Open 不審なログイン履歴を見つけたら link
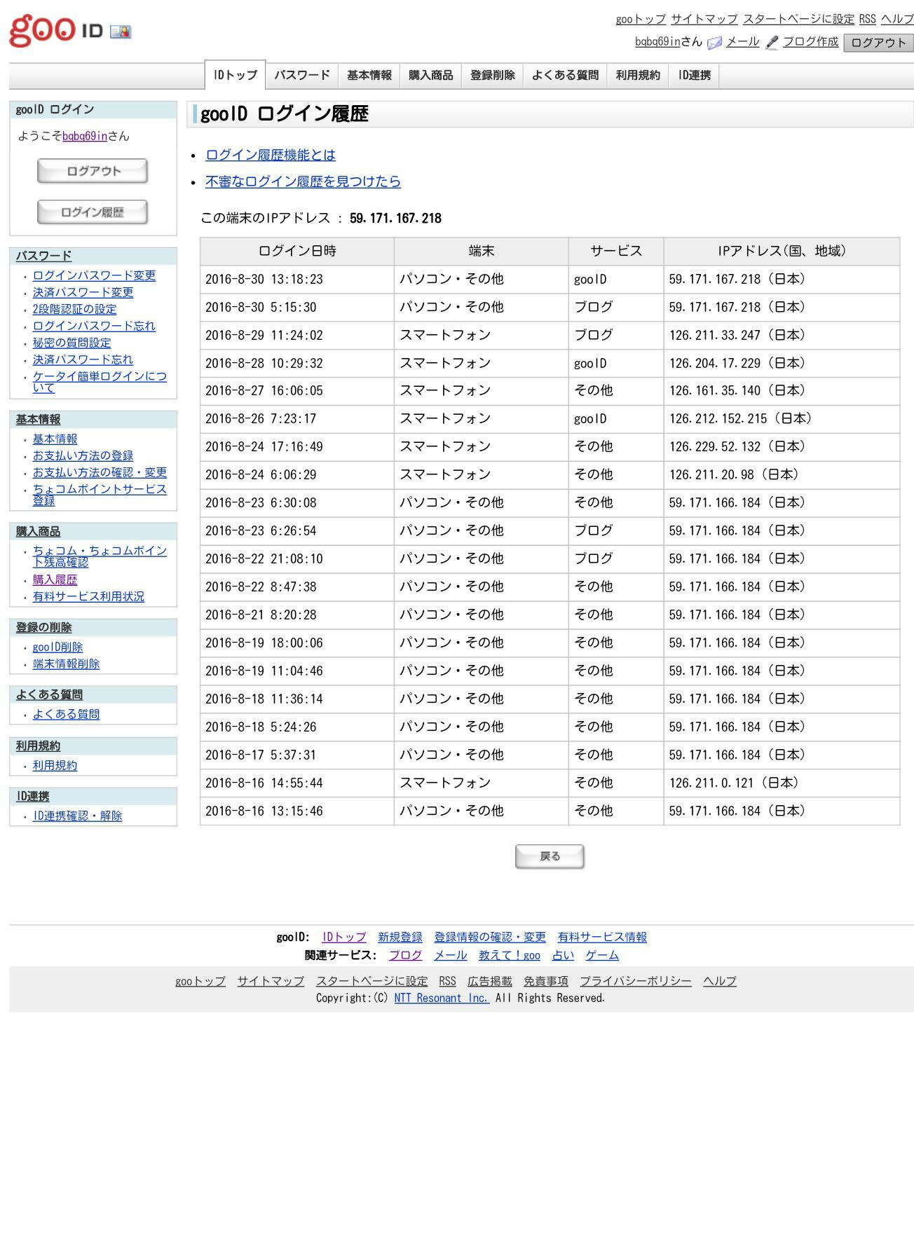Viewport: 914px width, 1248px height. click(x=303, y=181)
